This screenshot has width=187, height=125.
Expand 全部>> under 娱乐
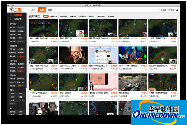point(12,104)
